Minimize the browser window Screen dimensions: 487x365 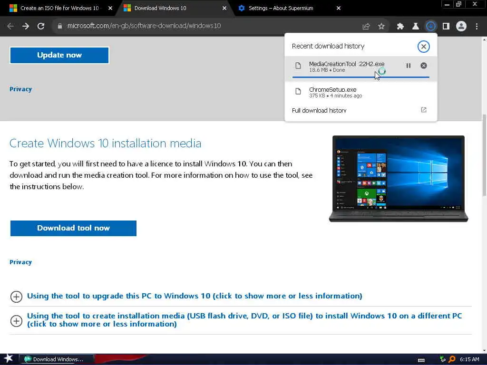point(447,4)
